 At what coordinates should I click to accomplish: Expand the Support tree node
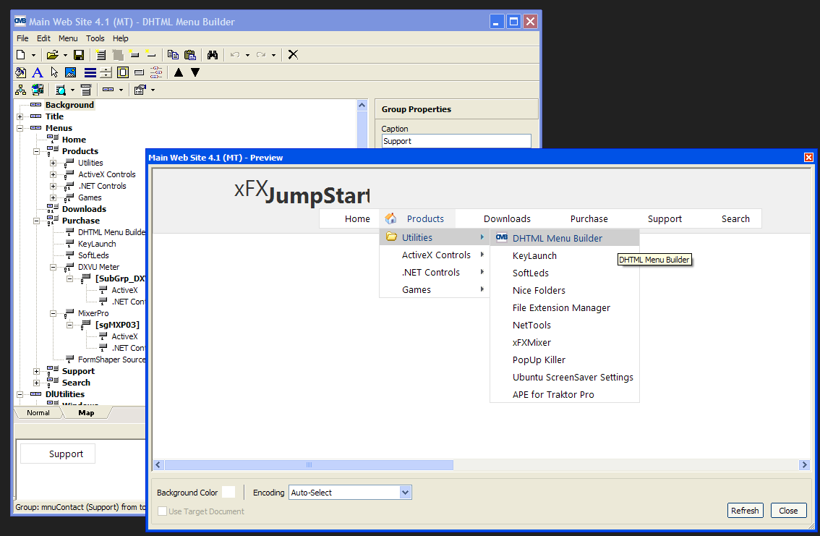36,370
